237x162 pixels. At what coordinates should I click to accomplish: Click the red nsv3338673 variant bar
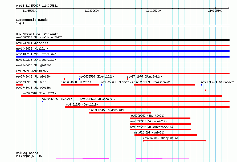155,102
